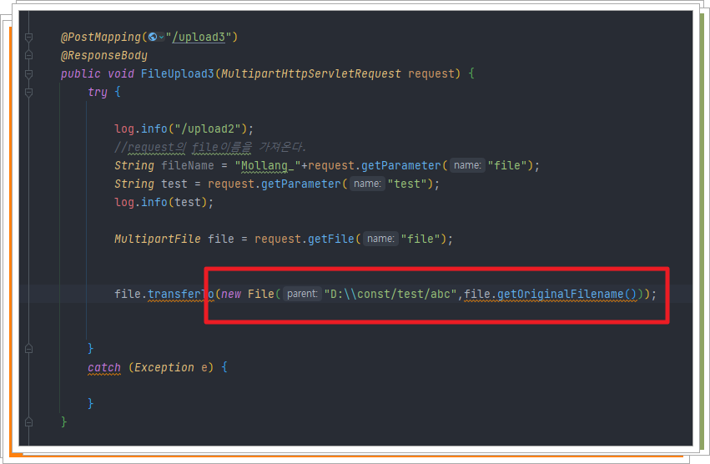The image size is (710, 464).
Task: Click the @ResponseBody annotation
Action: (x=104, y=55)
